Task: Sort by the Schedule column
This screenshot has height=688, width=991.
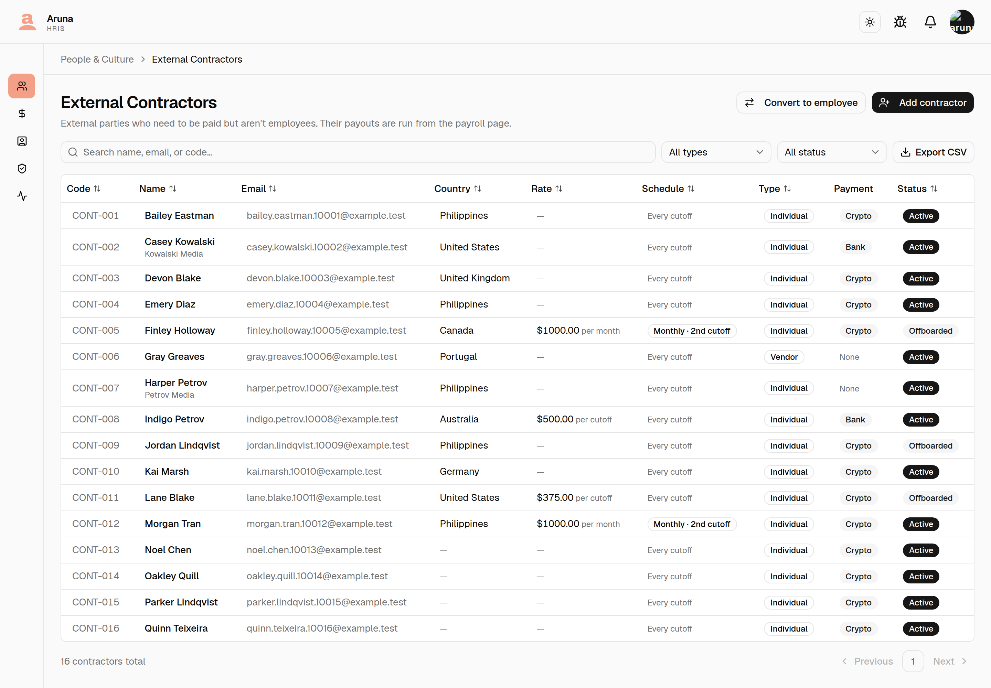Action: [668, 189]
